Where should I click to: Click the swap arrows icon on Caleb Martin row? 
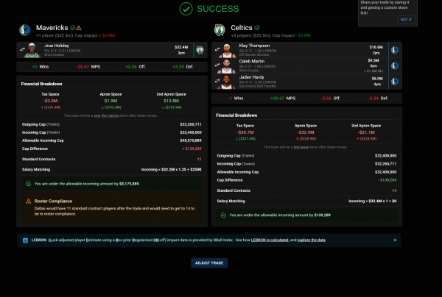pos(217,65)
